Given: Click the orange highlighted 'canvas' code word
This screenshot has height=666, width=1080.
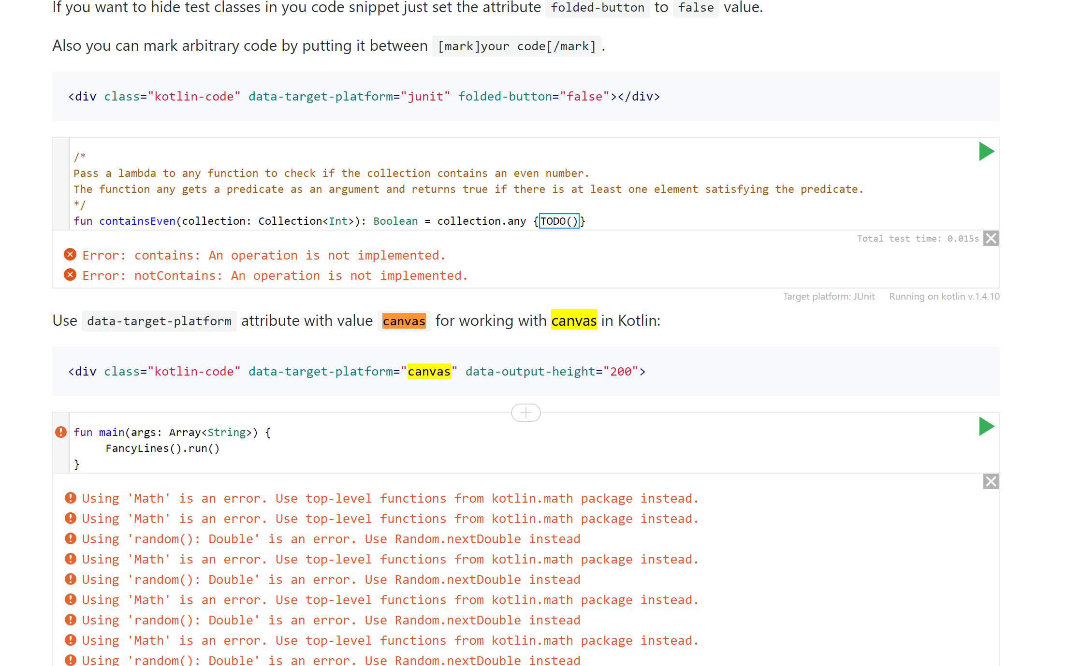Looking at the screenshot, I should pos(404,321).
